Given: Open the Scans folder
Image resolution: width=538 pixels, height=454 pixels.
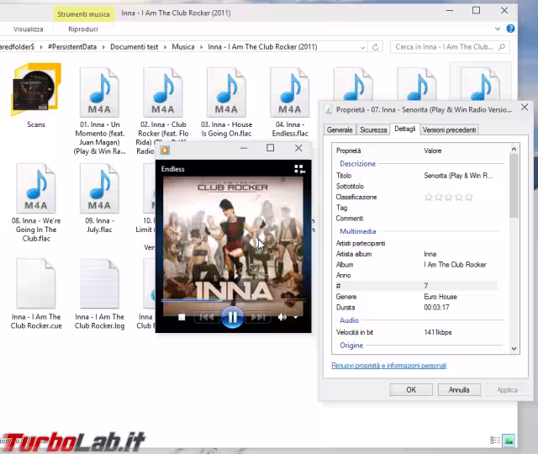Looking at the screenshot, I should 36,95.
